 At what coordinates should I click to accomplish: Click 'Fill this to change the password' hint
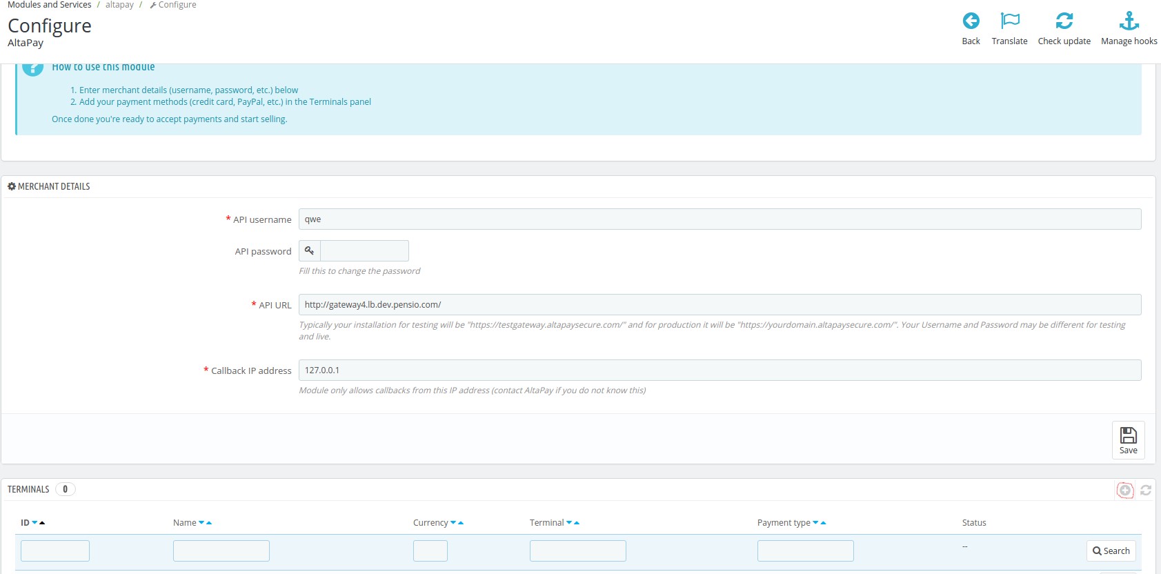click(x=359, y=271)
